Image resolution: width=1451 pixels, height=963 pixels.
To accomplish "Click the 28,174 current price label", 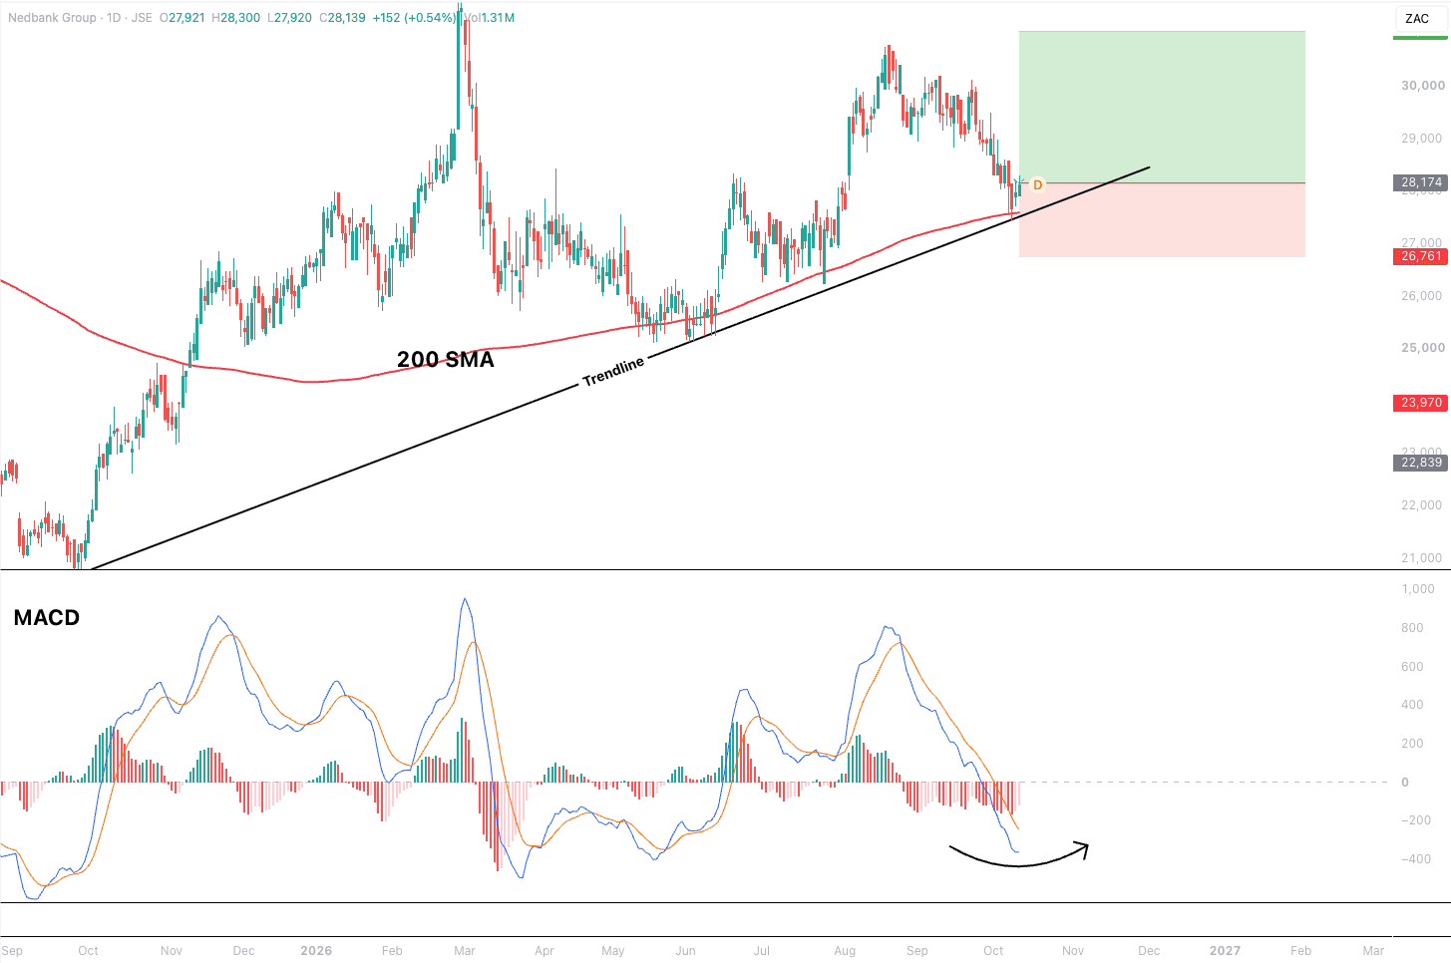I will pyautogui.click(x=1421, y=182).
